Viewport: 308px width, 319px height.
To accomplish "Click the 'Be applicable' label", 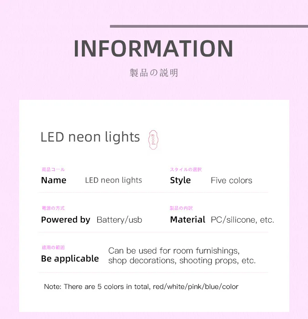I will (x=70, y=259).
